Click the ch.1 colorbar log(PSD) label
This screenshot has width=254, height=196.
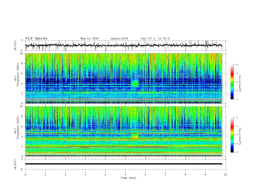(x=240, y=84)
